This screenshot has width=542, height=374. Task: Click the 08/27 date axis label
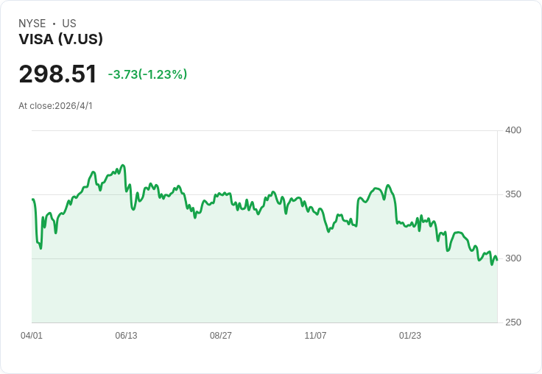point(221,336)
